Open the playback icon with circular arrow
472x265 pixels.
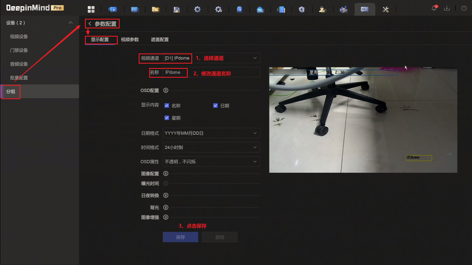click(135, 9)
